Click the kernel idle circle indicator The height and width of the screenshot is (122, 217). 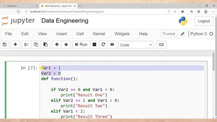tap(211, 34)
